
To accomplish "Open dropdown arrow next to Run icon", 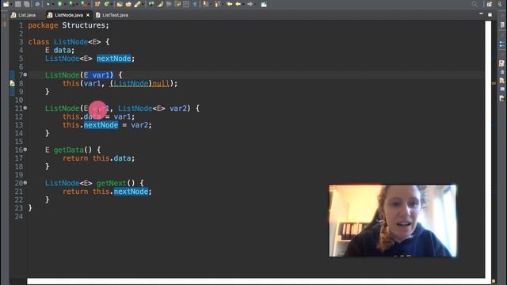I will (x=65, y=4).
